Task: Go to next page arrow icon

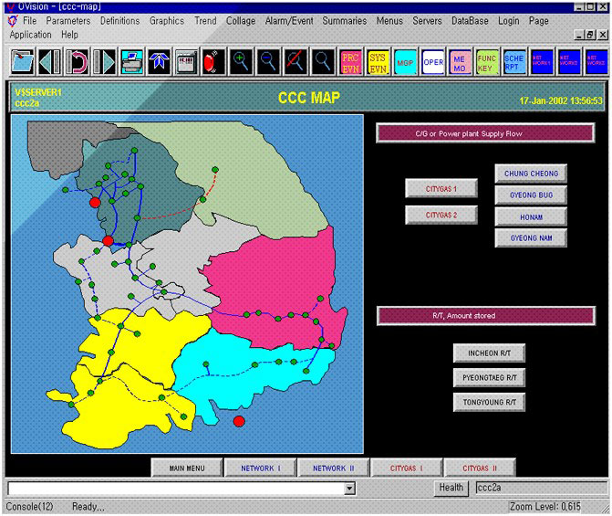Action: point(105,62)
